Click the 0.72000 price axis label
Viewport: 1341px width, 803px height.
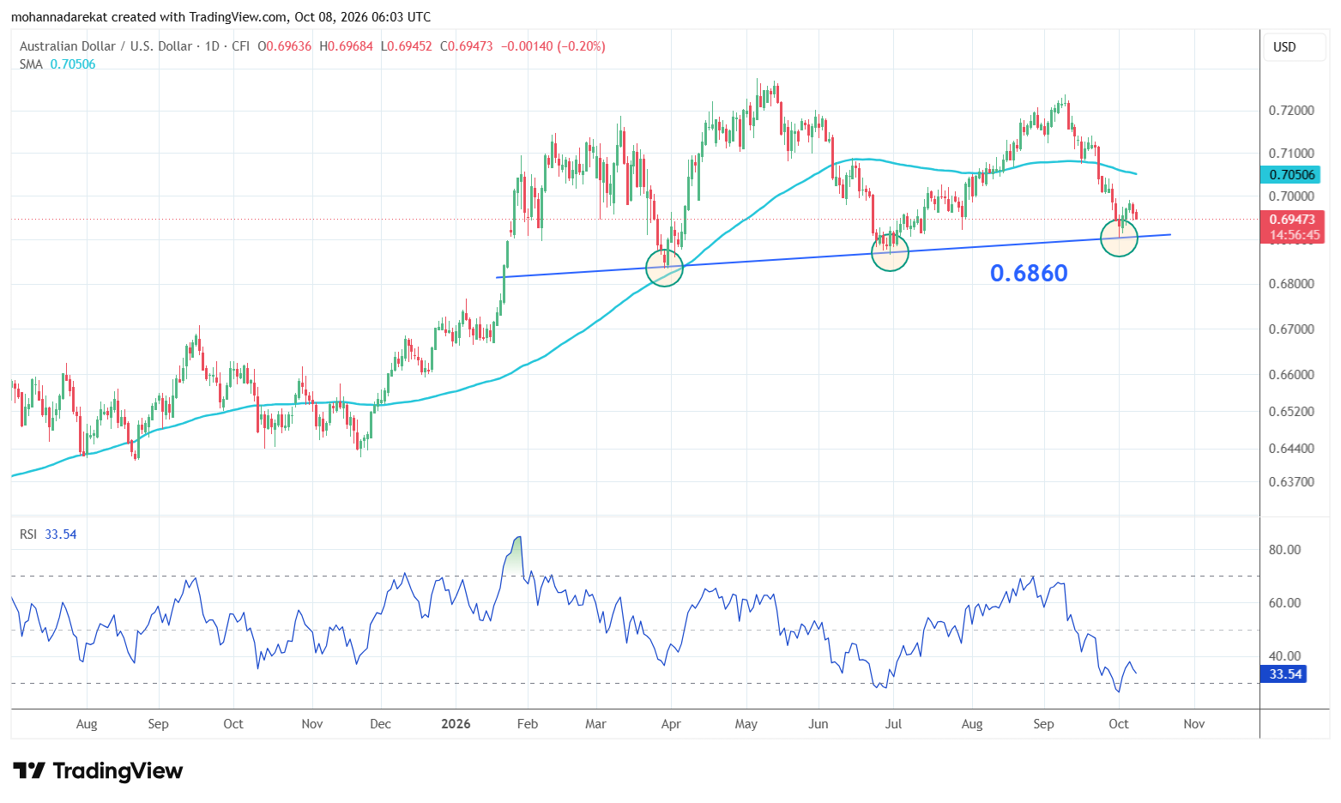click(x=1291, y=111)
